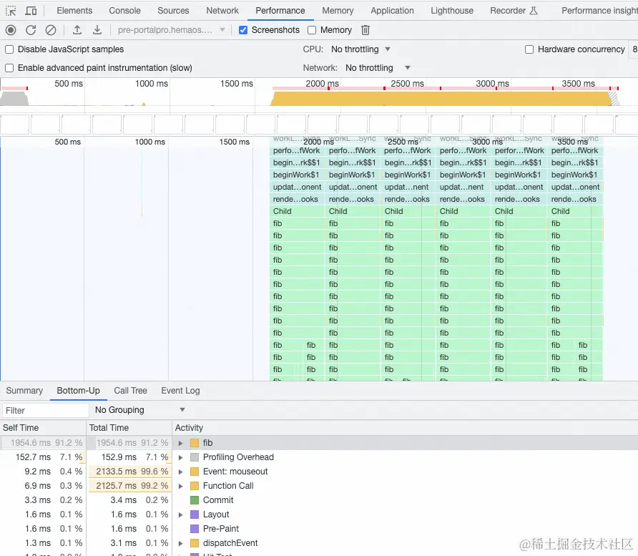Screen dimensions: 638x556
Task: Open the Event Log tab
Action: tap(180, 391)
